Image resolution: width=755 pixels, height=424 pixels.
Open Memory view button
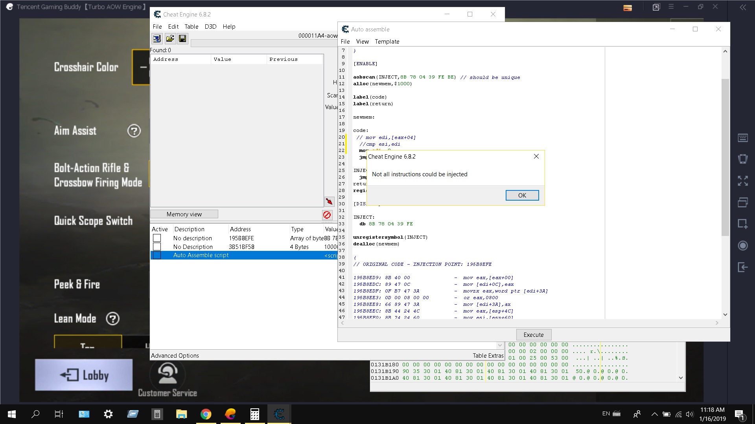pyautogui.click(x=184, y=214)
